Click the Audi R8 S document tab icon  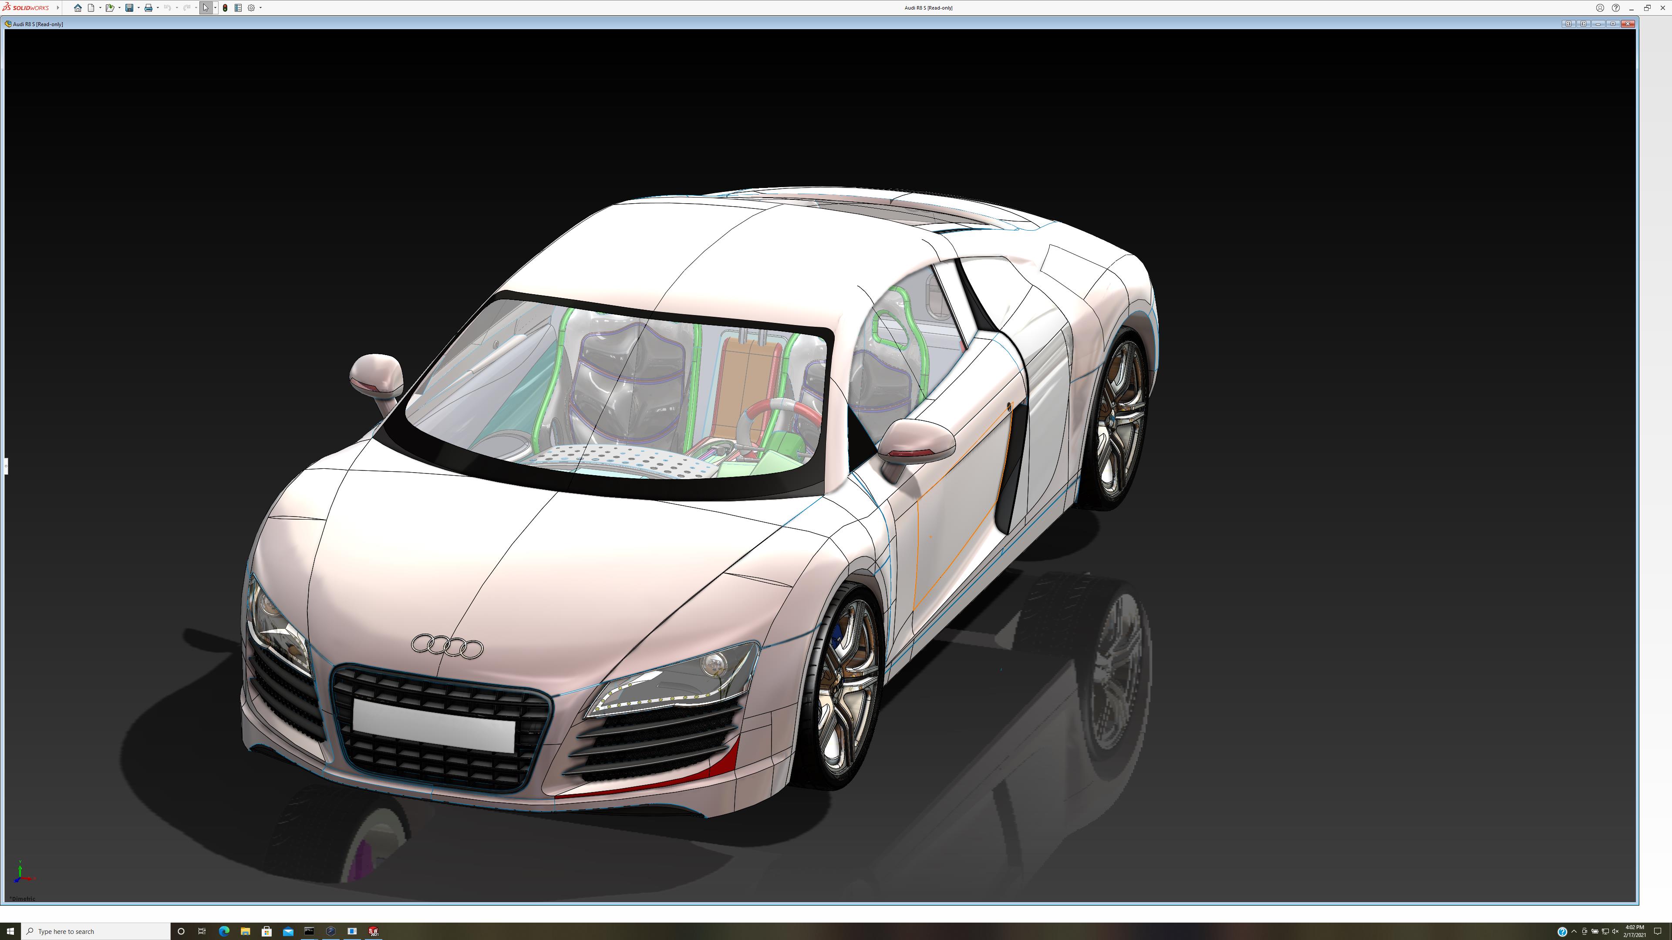(8, 24)
